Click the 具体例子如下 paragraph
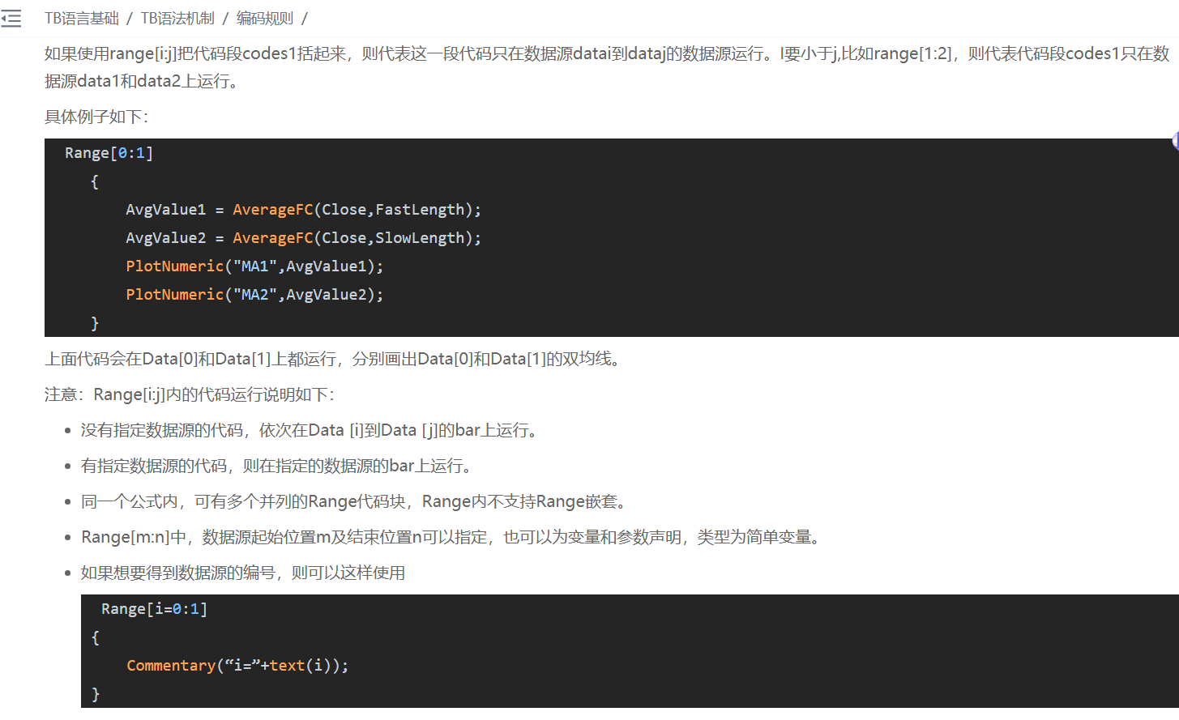Image resolution: width=1179 pixels, height=720 pixels. pyautogui.click(x=96, y=117)
